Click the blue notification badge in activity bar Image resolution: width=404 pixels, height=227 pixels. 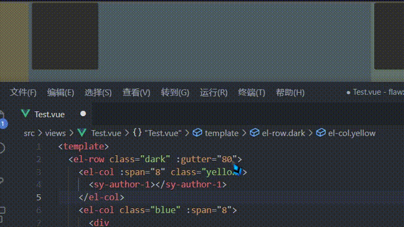(x=3, y=124)
